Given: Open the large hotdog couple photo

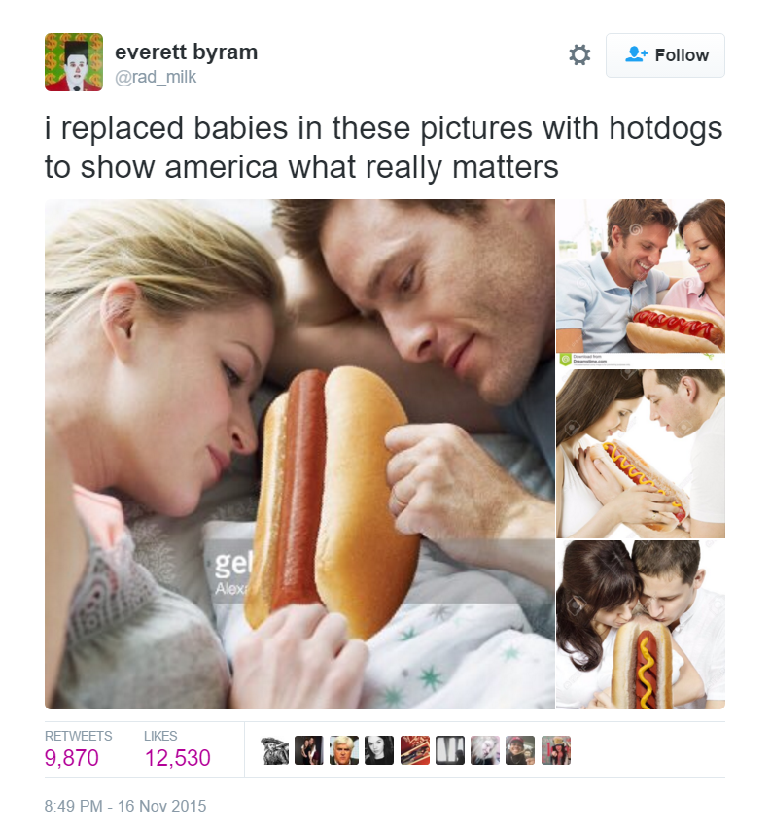Looking at the screenshot, I should 299,454.
